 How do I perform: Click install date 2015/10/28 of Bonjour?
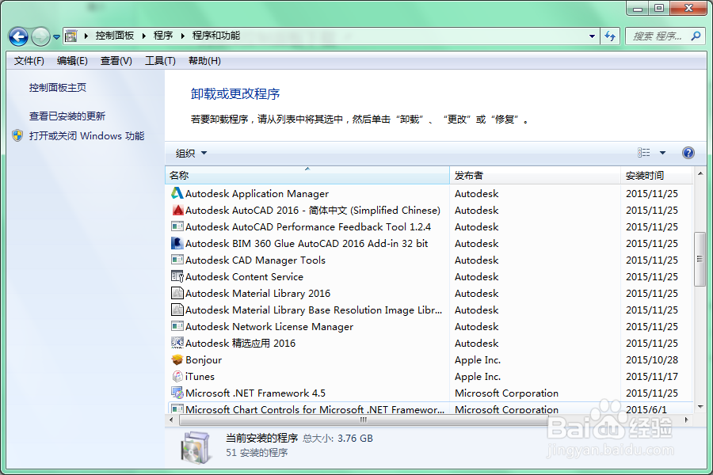tap(652, 360)
